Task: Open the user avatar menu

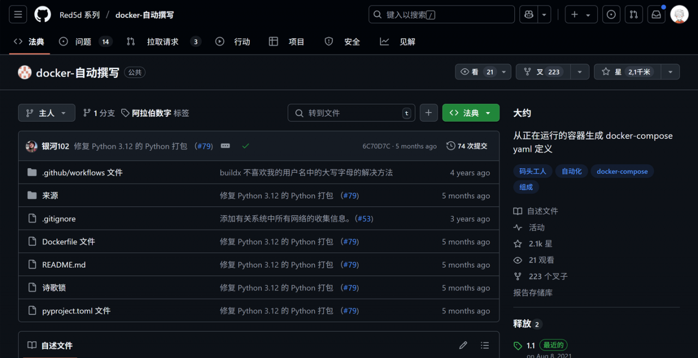Action: 679,15
